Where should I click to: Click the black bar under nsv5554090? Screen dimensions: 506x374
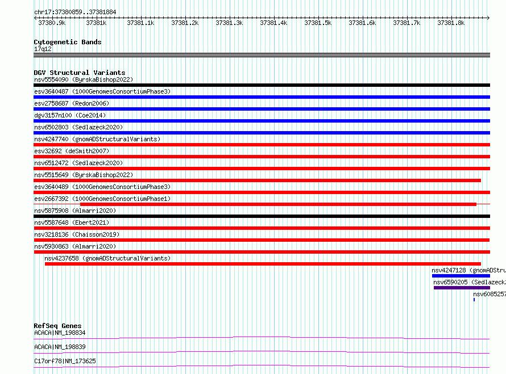(262, 85)
